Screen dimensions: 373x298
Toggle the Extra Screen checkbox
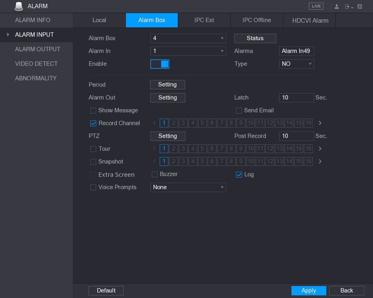(x=93, y=175)
